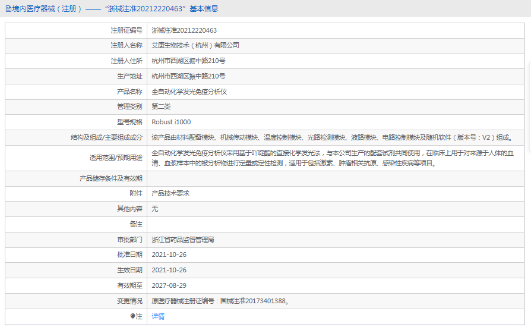Screen dimensions: 531x330
Task: Click the 管理类别 label
Action: 129,106
